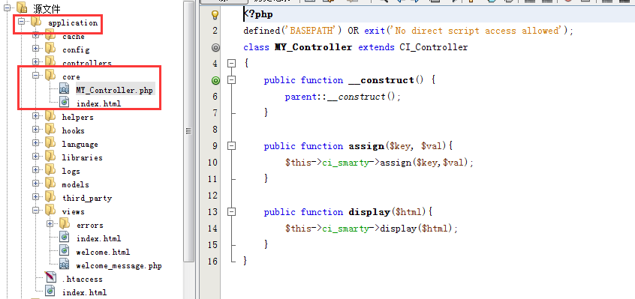
Task: Collapse the views folder node
Action: [x=35, y=210]
